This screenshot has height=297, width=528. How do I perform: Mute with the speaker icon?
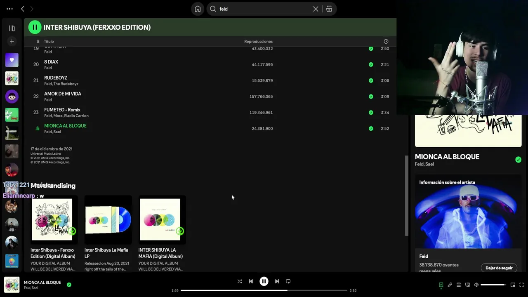[476, 285]
